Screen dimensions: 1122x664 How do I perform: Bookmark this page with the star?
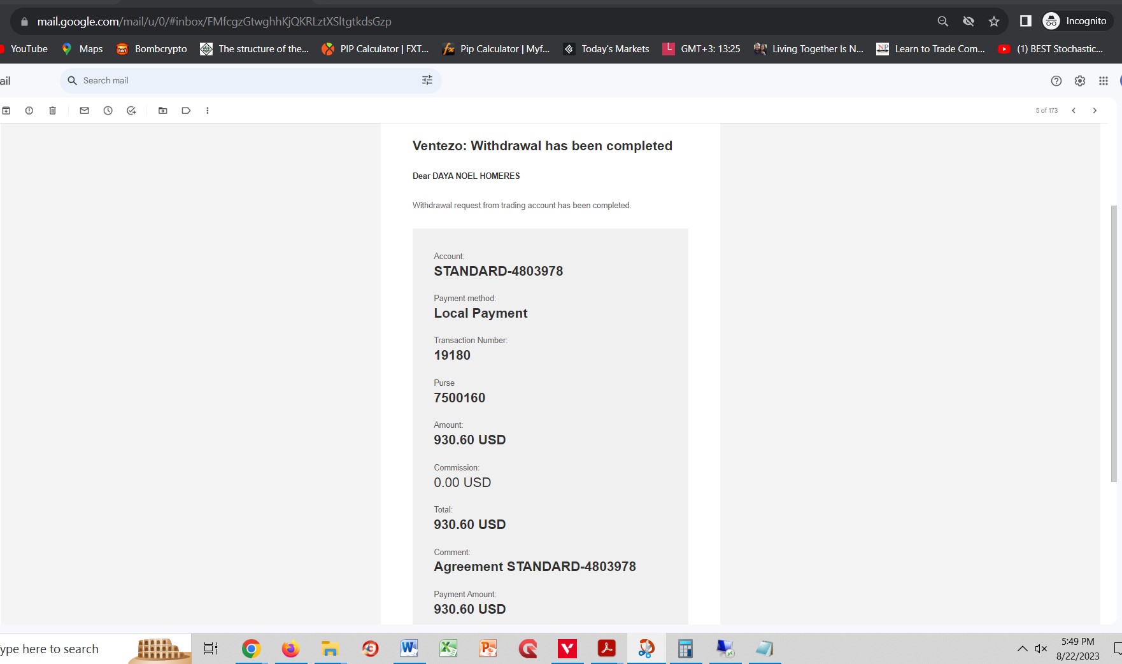994,22
